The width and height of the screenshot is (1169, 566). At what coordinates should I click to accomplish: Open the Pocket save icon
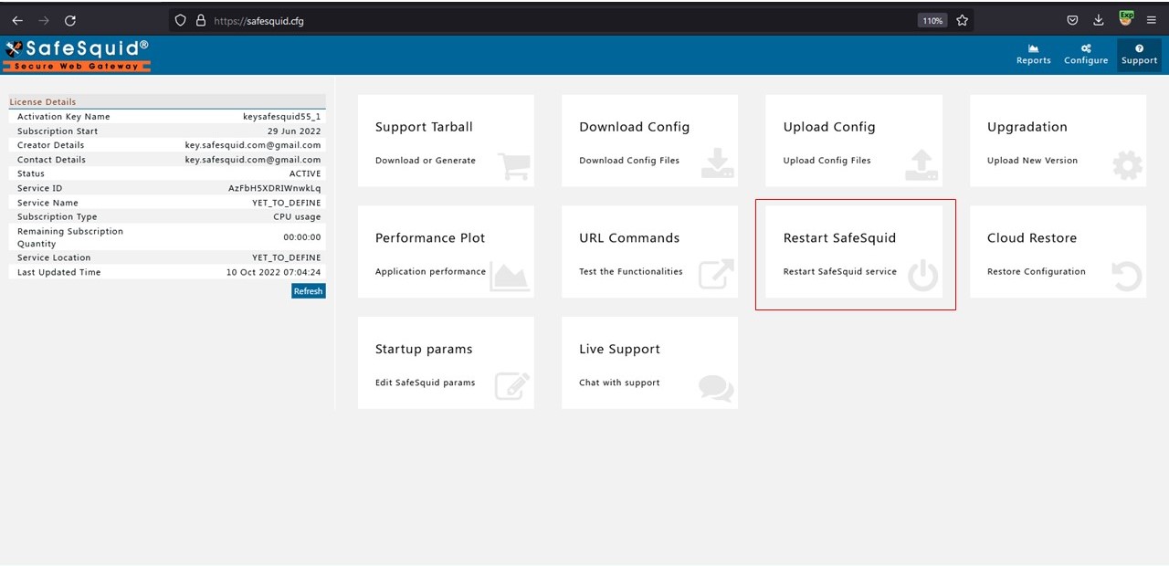click(1073, 20)
